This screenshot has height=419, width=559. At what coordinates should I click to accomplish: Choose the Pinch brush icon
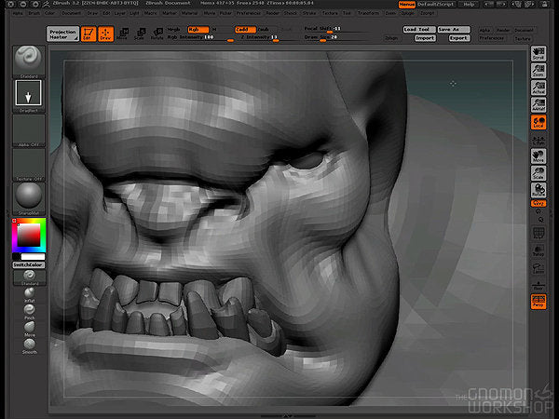30,308
